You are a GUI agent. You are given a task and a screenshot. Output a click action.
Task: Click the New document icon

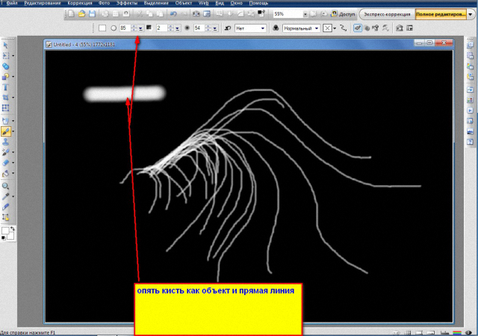(71, 13)
